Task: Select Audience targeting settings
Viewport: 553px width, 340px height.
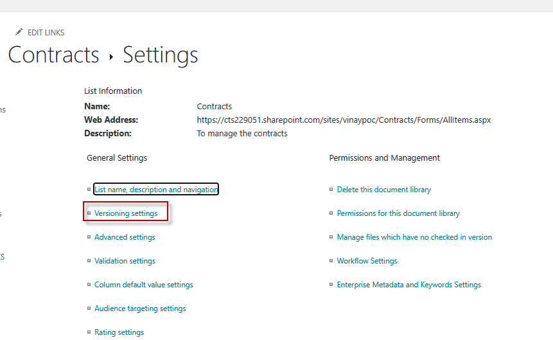Action: [x=140, y=309]
